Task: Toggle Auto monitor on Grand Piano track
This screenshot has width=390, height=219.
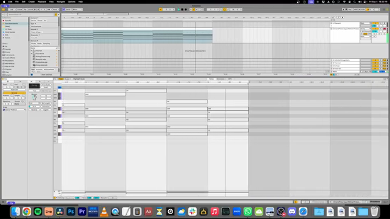Action: (x=365, y=34)
